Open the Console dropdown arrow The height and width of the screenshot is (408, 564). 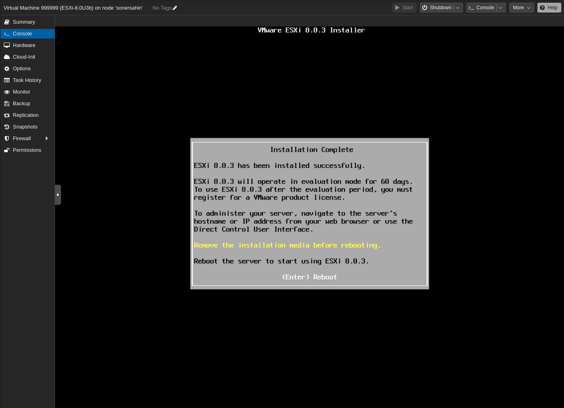[501, 7]
